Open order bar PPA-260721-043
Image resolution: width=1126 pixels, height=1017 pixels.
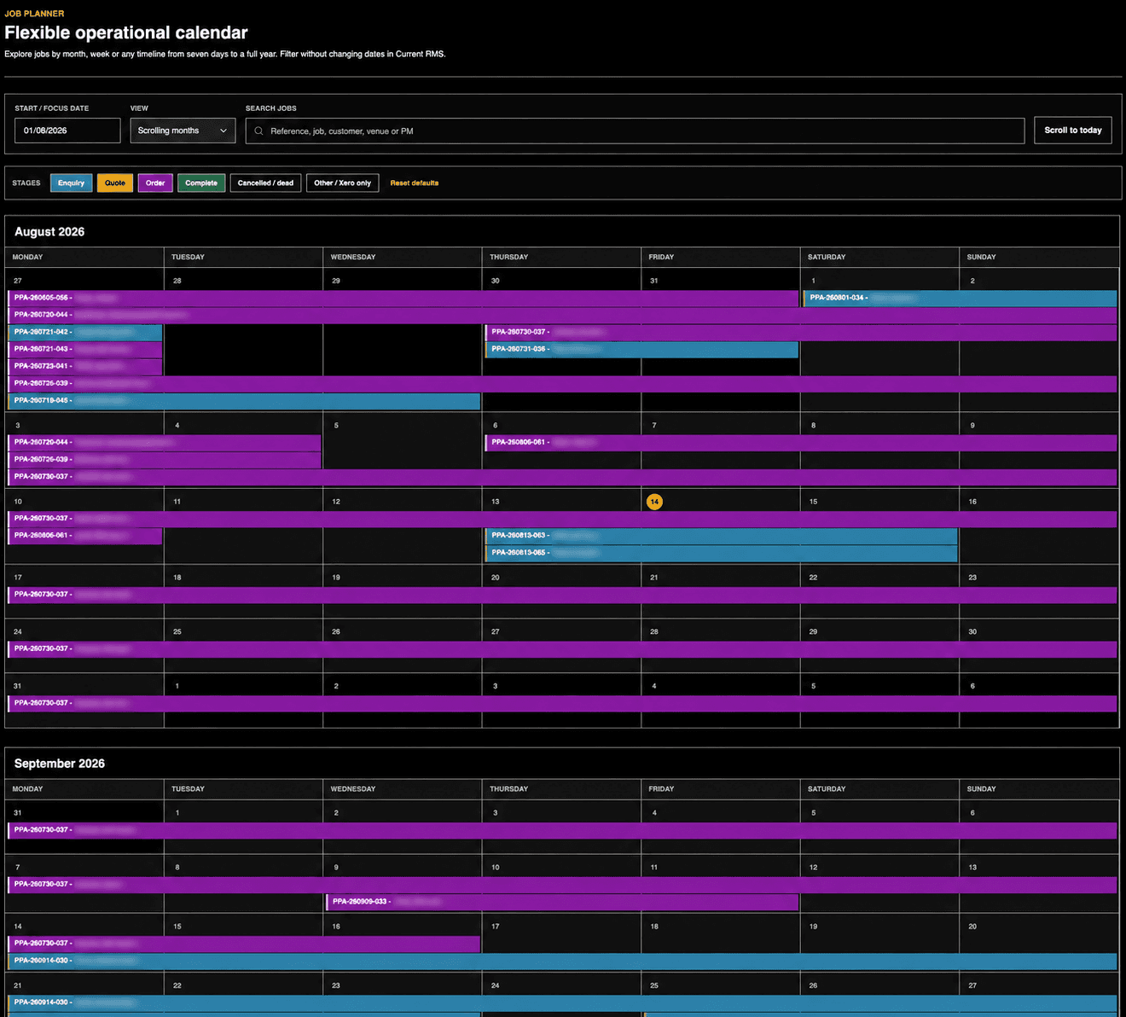click(x=85, y=349)
